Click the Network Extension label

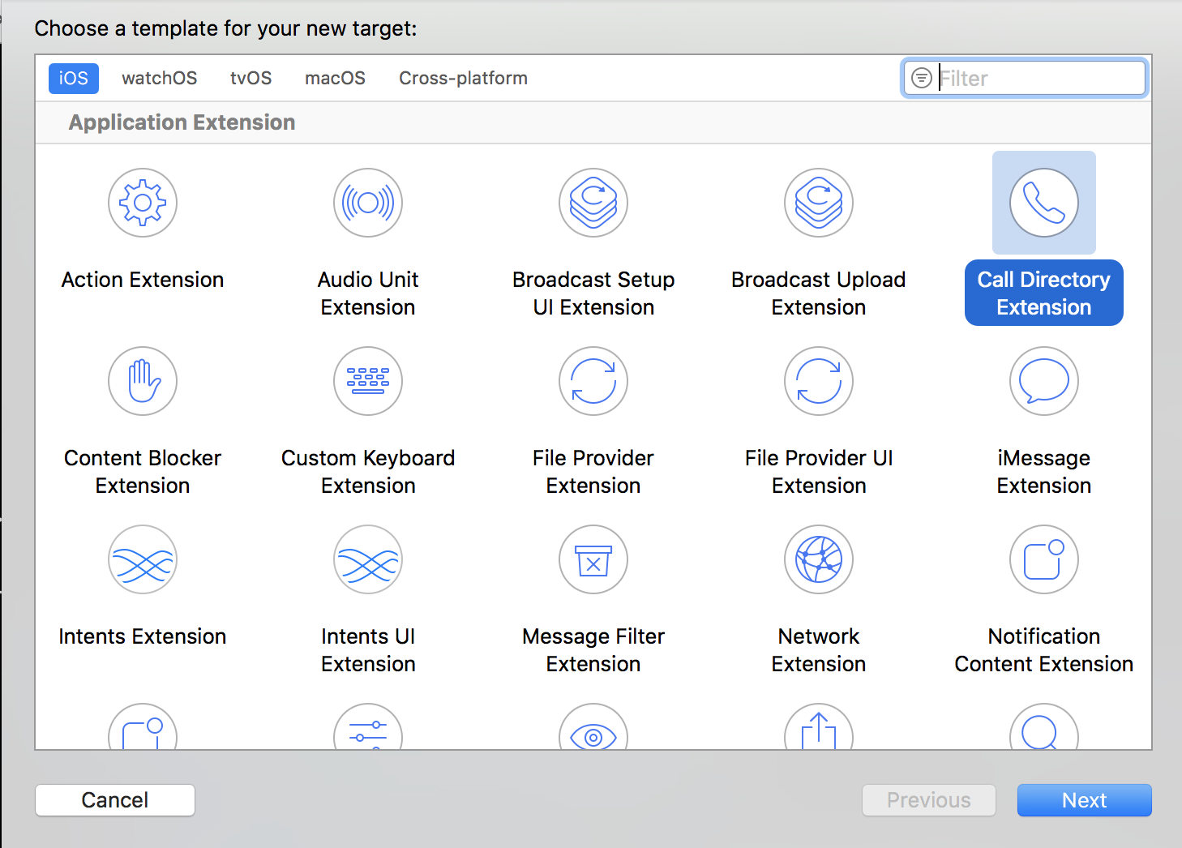(819, 650)
